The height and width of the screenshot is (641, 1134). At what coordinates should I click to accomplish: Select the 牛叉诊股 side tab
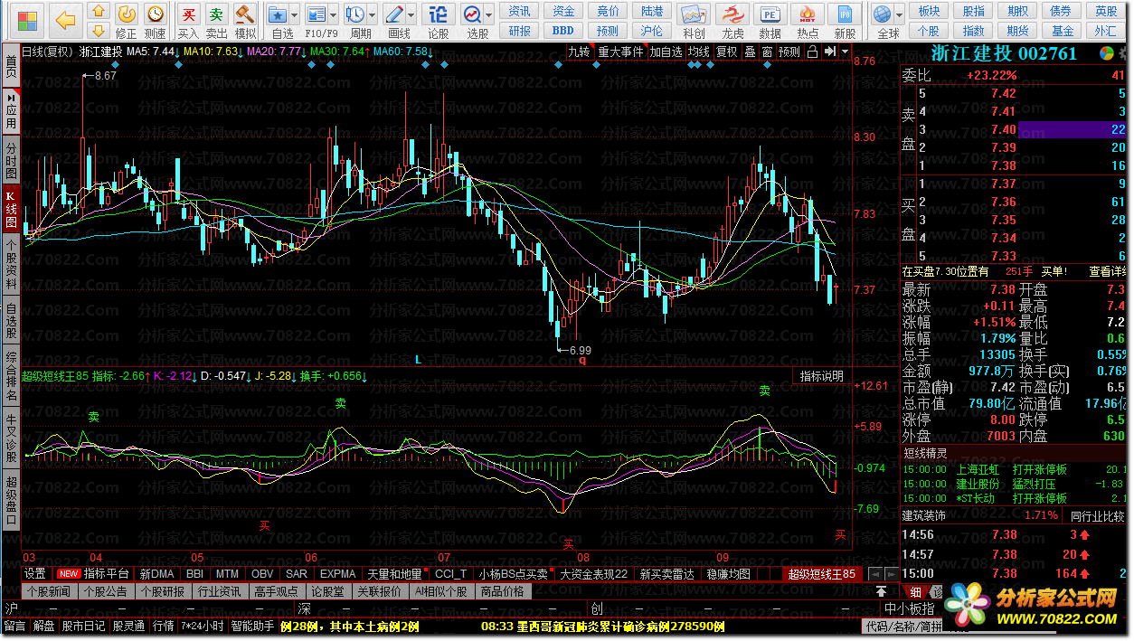pos(11,439)
